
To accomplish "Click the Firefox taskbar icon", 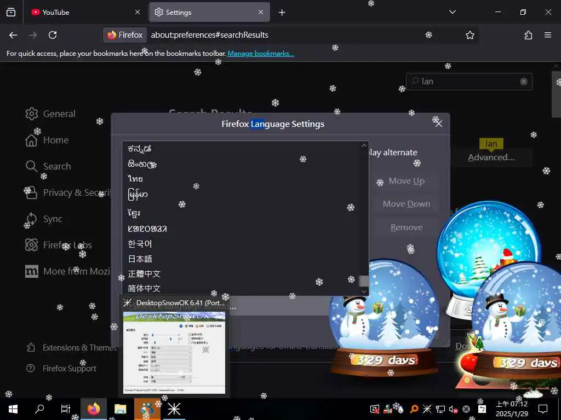I will [93, 409].
